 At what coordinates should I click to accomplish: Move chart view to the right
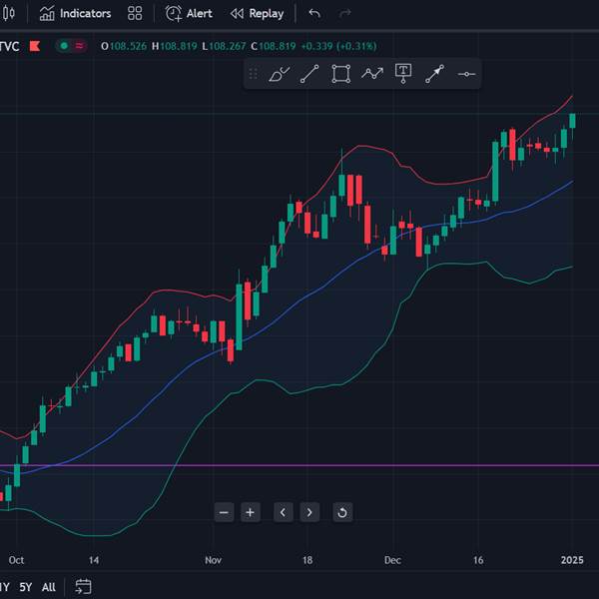coord(309,512)
